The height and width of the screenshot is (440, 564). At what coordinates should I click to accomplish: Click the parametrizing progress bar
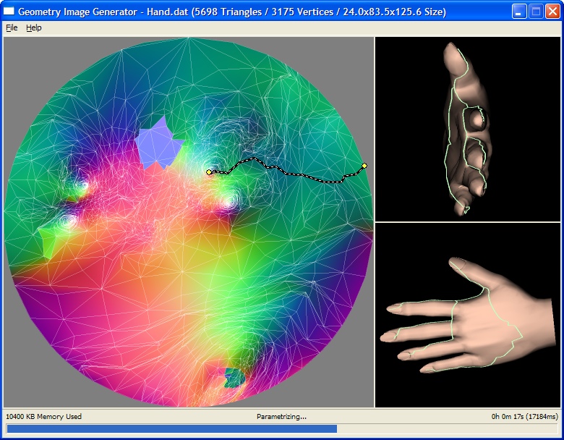click(282, 428)
